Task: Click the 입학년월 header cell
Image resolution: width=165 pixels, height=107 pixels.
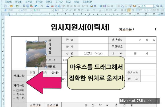Action: pos(35,105)
